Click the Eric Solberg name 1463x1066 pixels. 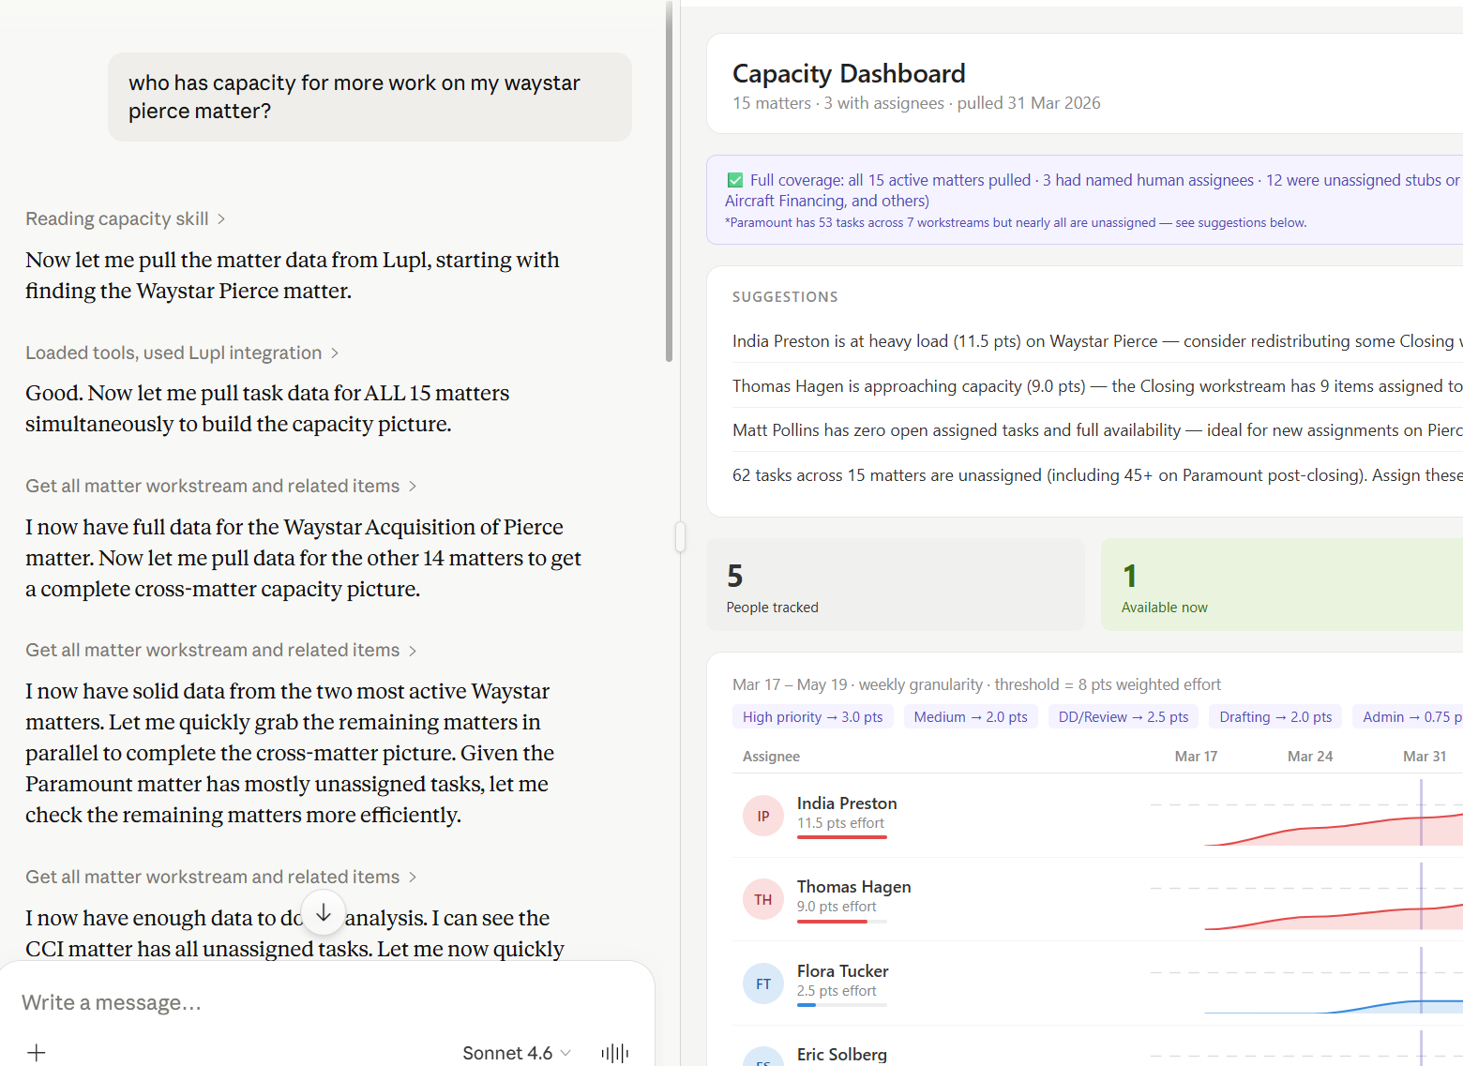click(x=842, y=1054)
